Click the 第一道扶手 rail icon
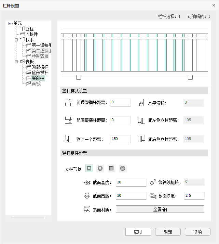Viewport: 219px width, 244px height. [29, 45]
